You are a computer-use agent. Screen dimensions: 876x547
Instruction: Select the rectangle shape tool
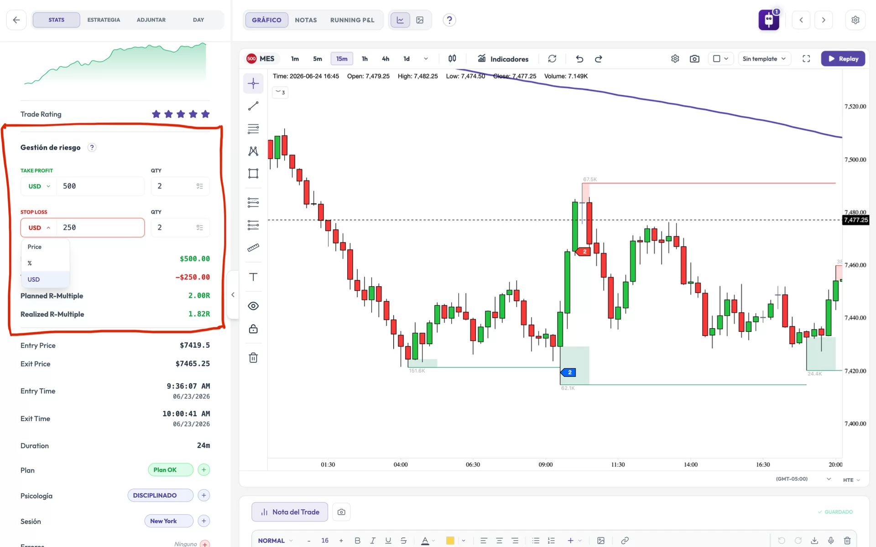tap(253, 173)
